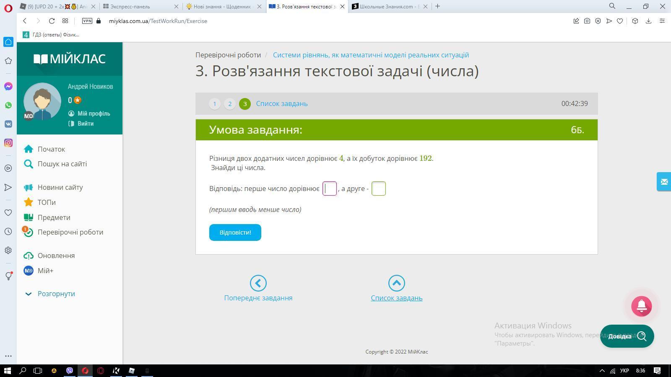Expand the Розгорнути sidebar section
This screenshot has width=671, height=377.
tap(56, 294)
